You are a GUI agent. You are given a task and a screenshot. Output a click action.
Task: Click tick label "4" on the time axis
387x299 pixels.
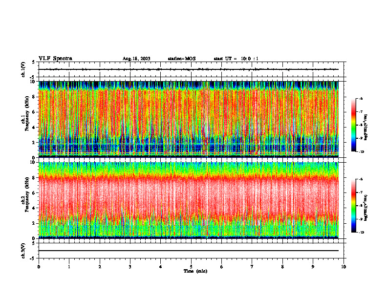tap(161, 267)
